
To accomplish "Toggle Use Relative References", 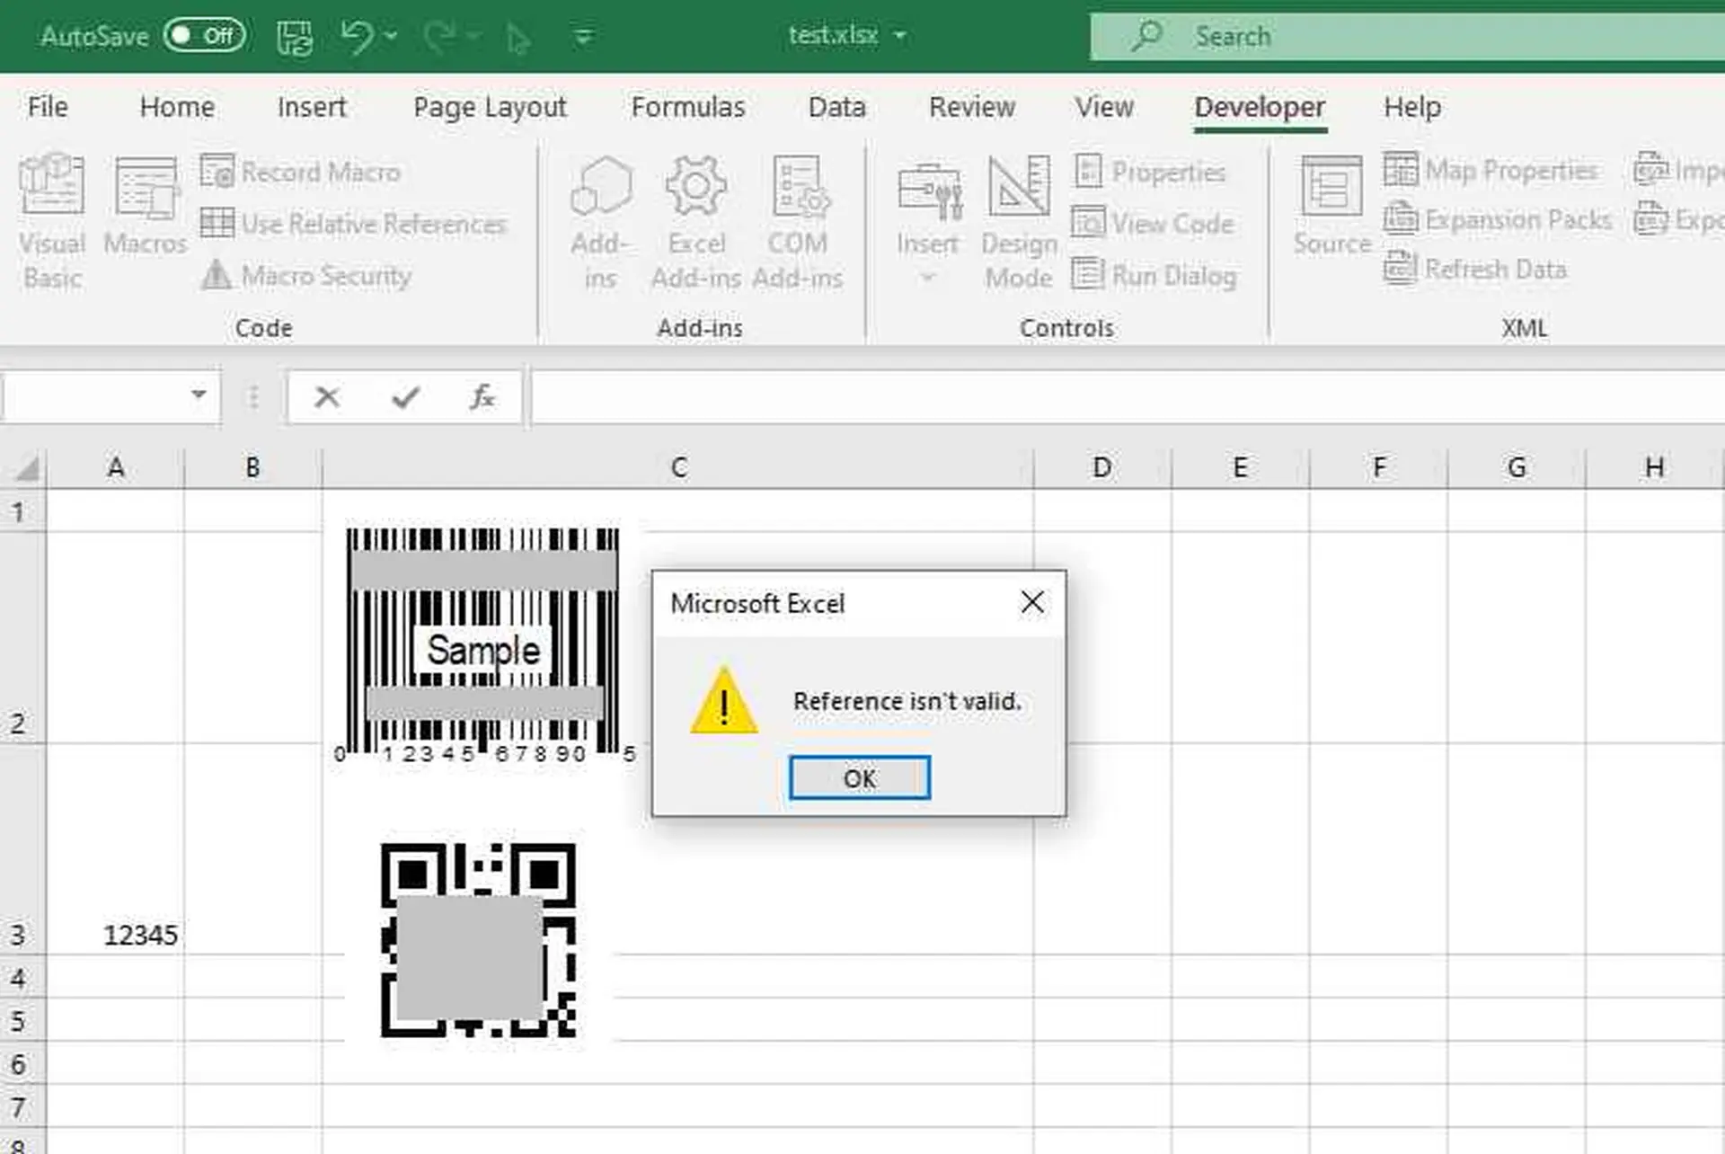I will click(353, 223).
